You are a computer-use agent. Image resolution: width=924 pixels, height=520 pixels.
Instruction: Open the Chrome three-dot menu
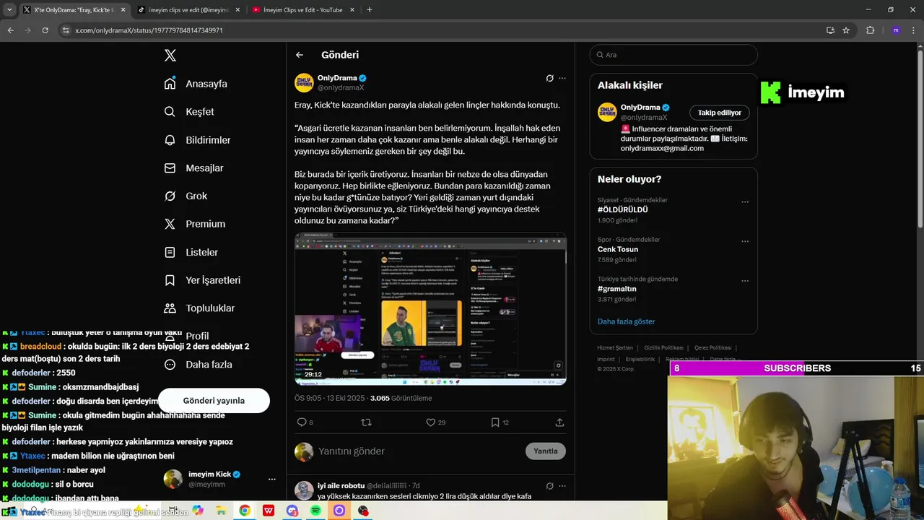point(913,30)
